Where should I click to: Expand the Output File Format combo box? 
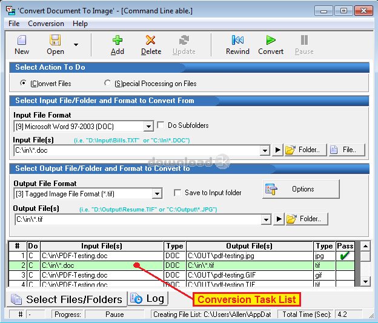coord(157,194)
